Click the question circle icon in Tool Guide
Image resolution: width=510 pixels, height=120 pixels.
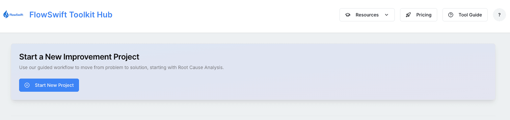[451, 15]
